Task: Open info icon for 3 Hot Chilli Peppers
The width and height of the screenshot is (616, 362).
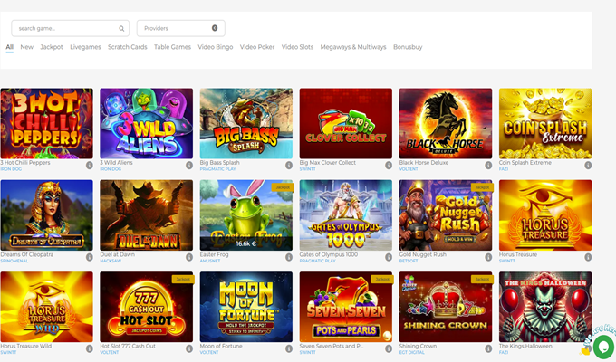Action: point(89,166)
